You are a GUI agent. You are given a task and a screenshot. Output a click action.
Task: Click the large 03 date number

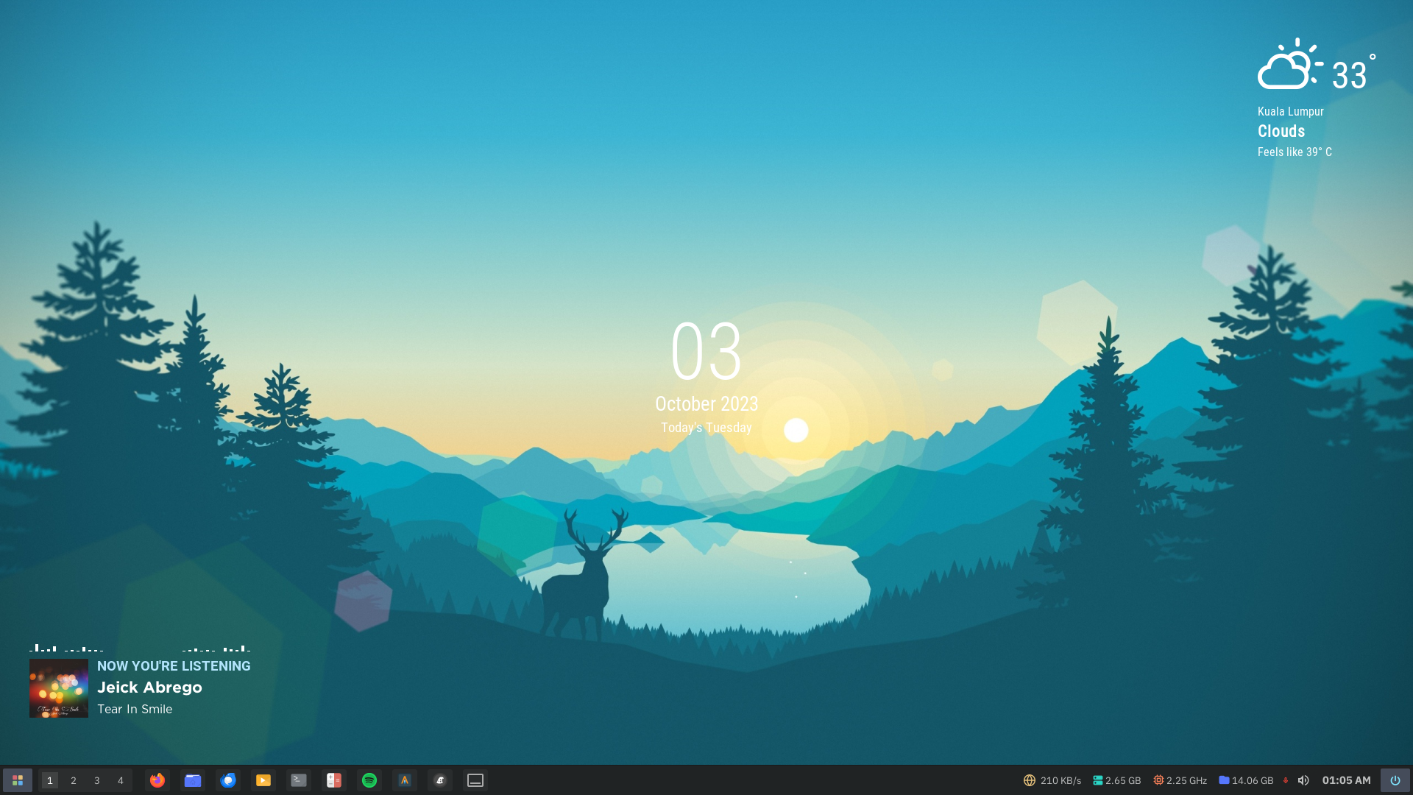click(x=706, y=353)
